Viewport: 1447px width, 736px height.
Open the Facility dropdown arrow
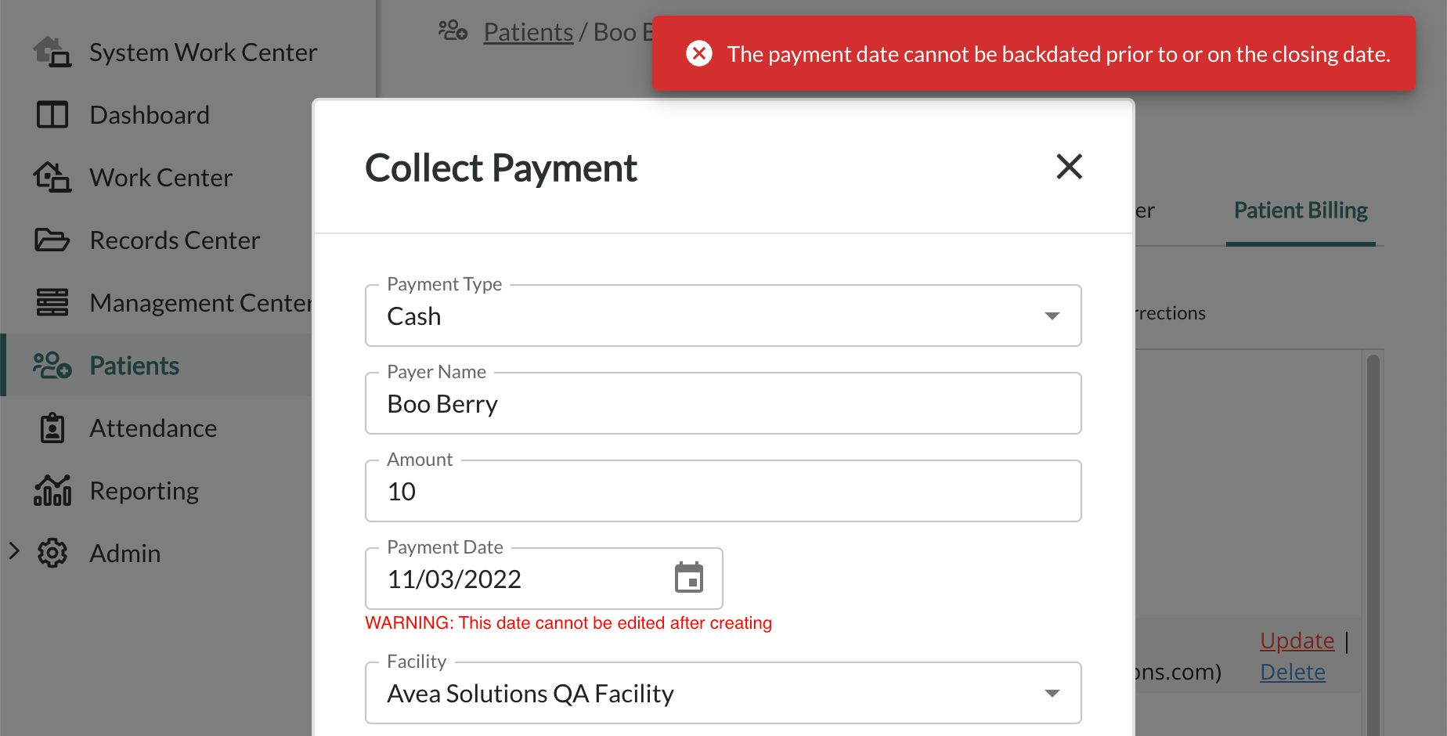pos(1052,694)
